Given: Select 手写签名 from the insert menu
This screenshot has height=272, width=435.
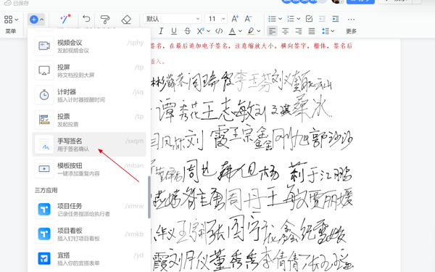Looking at the screenshot, I should point(89,144).
